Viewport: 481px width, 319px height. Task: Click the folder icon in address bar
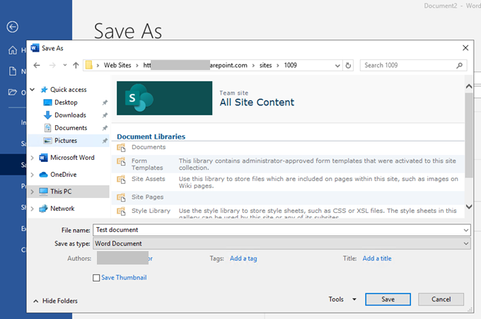(x=88, y=65)
